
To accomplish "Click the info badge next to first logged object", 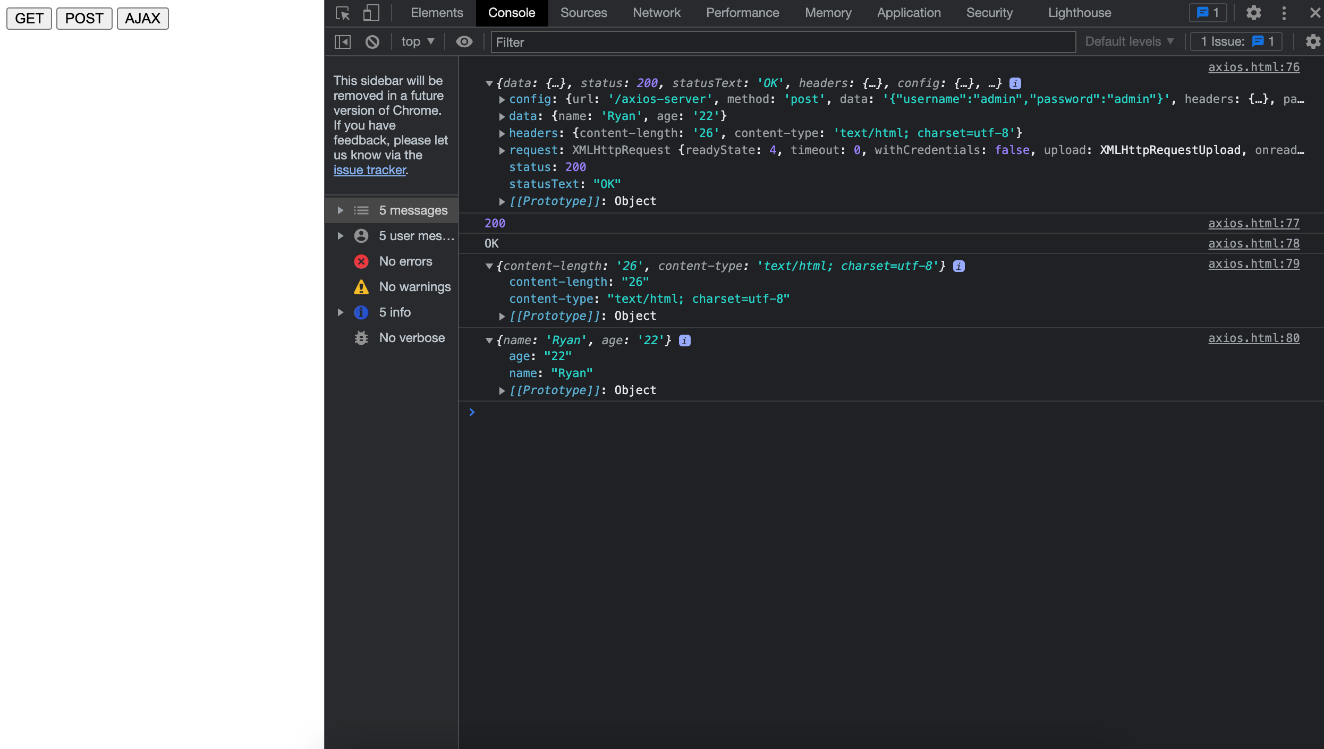I will coord(1015,83).
